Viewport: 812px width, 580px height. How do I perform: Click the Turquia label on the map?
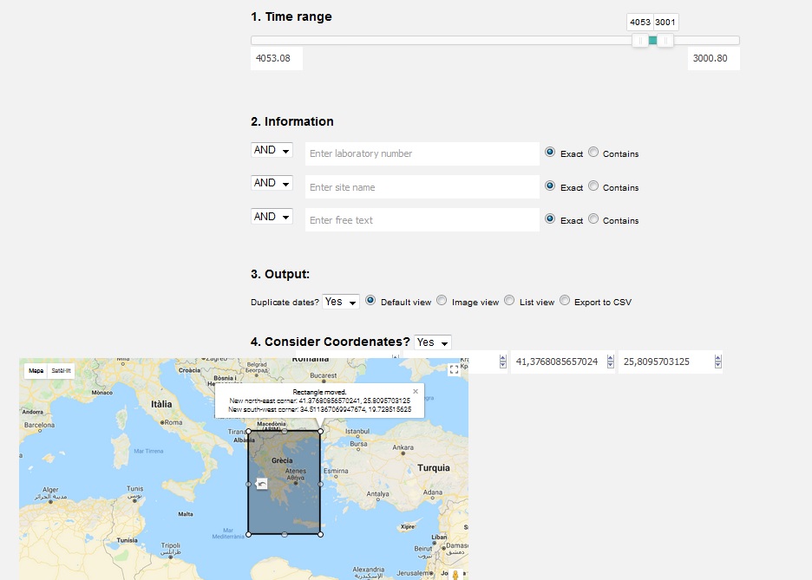[x=434, y=467]
